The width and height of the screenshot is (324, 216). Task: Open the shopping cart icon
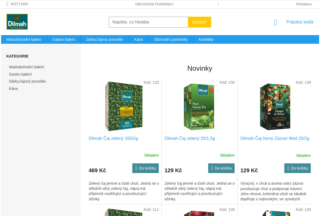point(275,22)
